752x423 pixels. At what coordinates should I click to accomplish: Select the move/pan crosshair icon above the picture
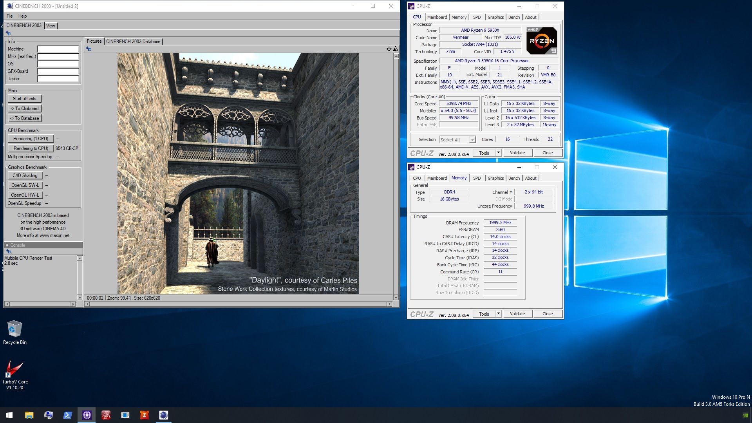[389, 49]
